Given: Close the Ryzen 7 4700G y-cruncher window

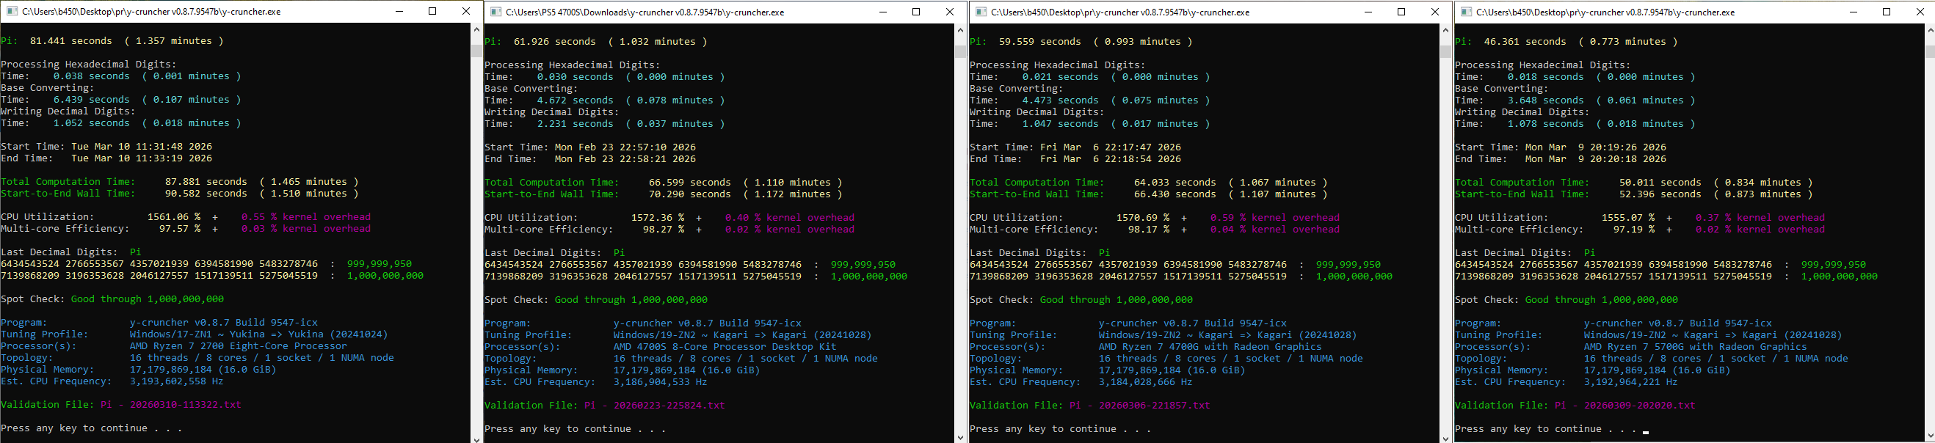Looking at the screenshot, I should point(1434,12).
